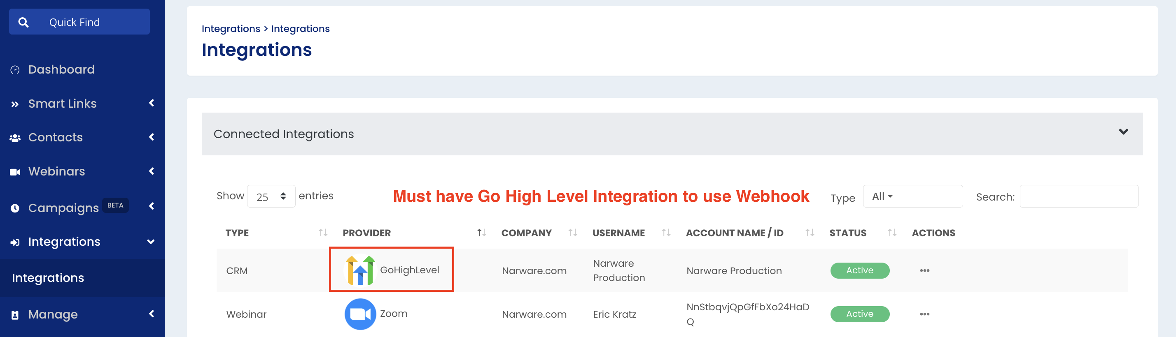Click the Webinars video camera icon
Screen dimensions: 1176x337
point(15,172)
